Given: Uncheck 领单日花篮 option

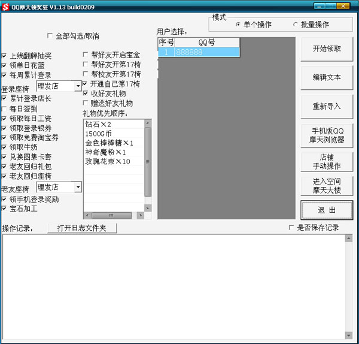Looking at the screenshot, I should click(4, 65).
